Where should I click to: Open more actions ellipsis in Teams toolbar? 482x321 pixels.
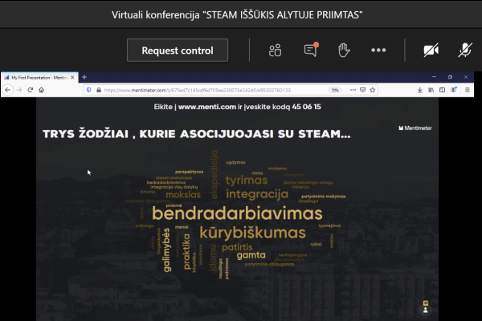point(378,50)
